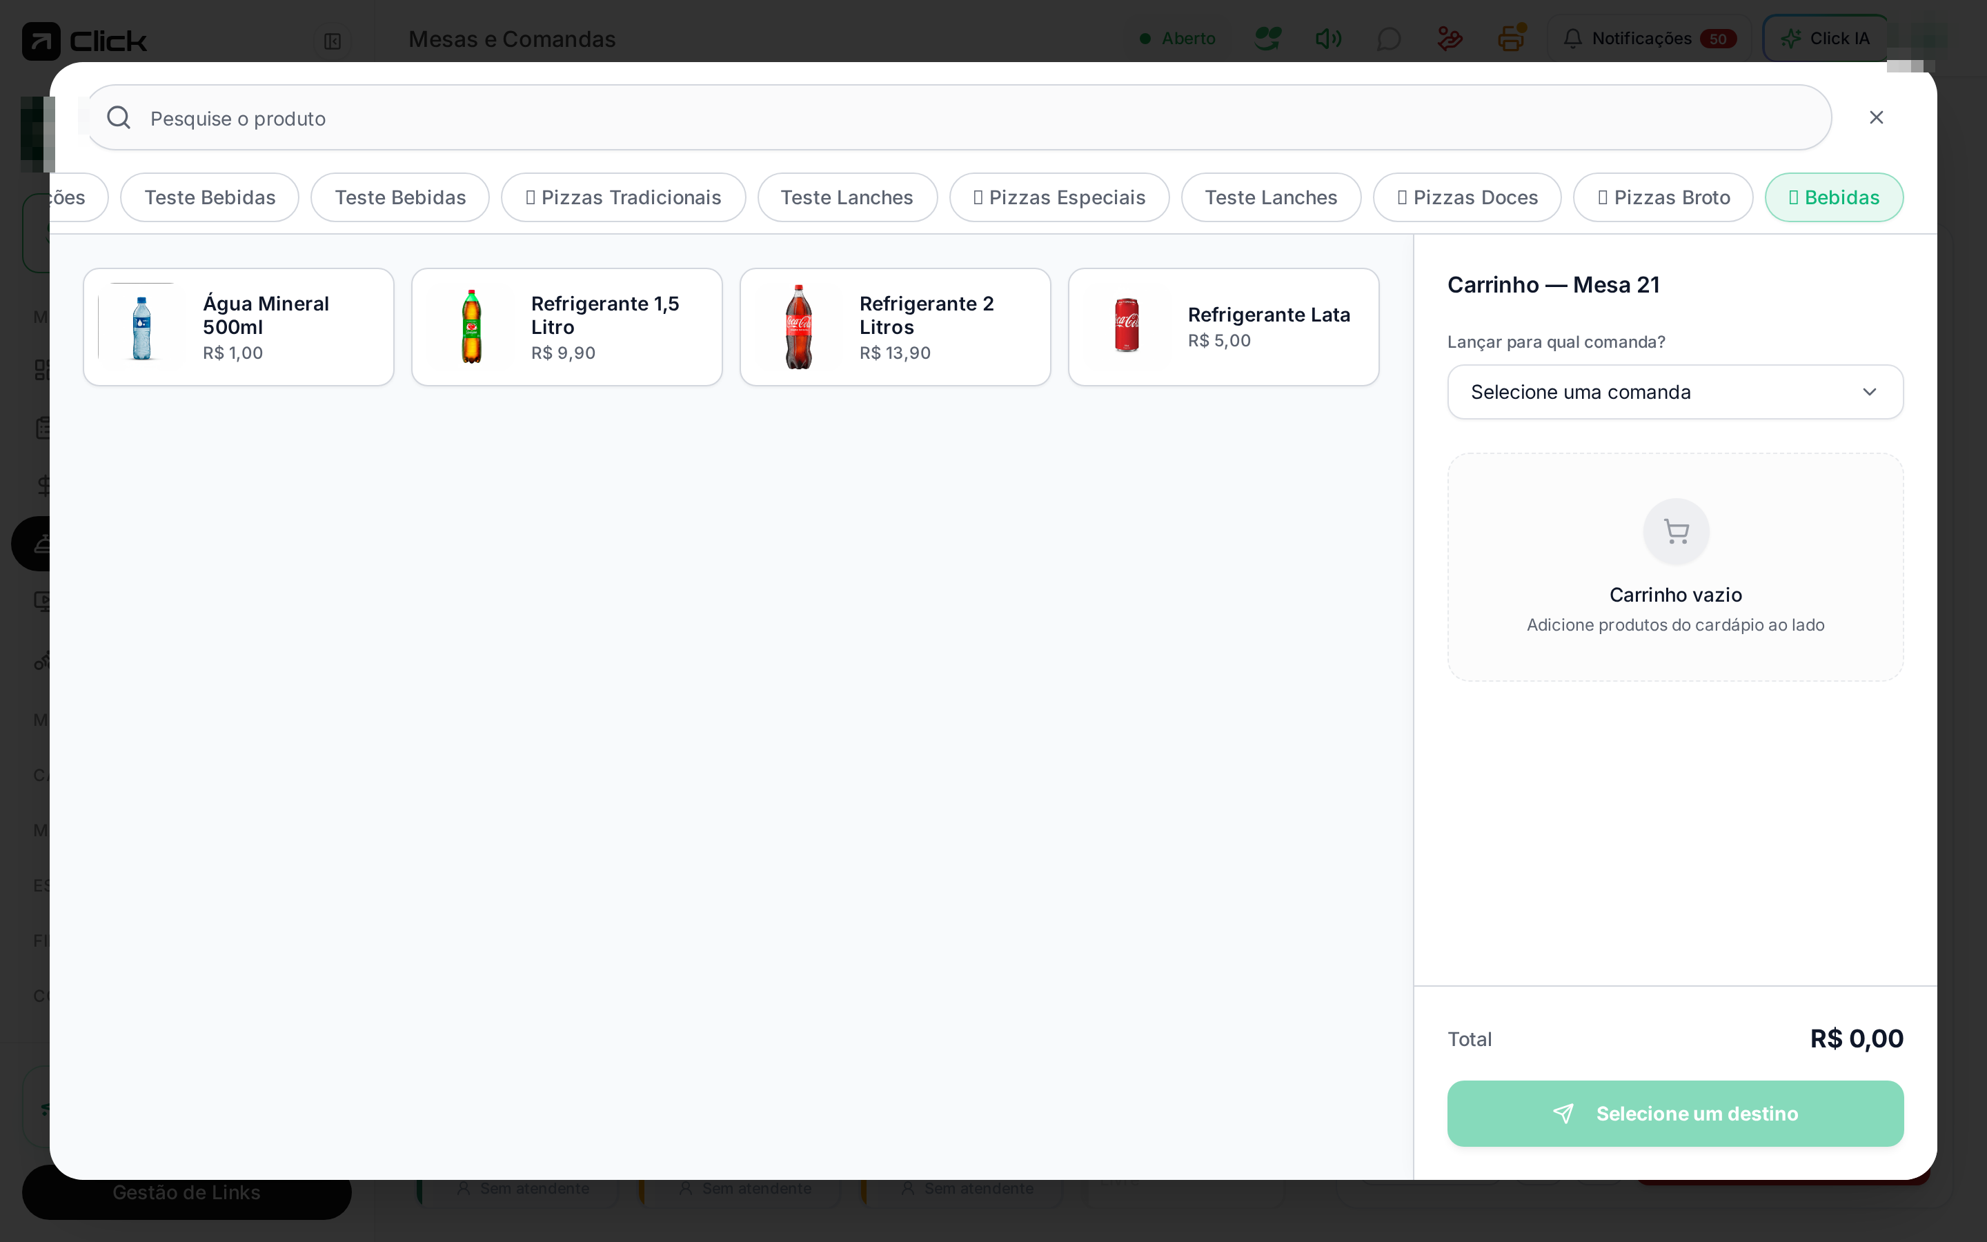Viewport: 1987px width, 1242px height.
Task: Click the Refrigerante 2 Litros bottle image
Action: [799, 327]
